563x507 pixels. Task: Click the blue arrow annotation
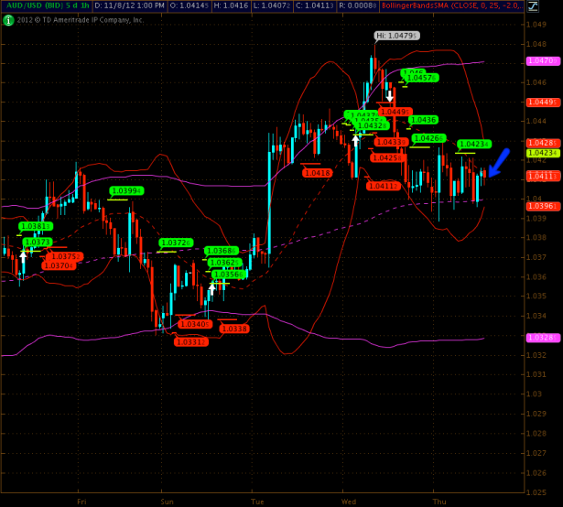click(x=498, y=163)
